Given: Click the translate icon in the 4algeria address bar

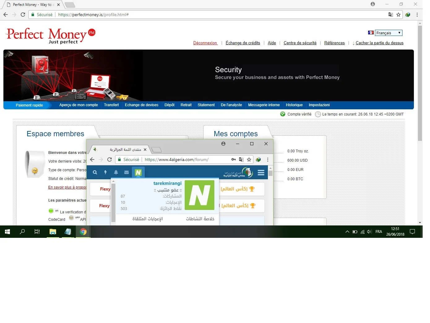Looking at the screenshot, I should (x=241, y=159).
